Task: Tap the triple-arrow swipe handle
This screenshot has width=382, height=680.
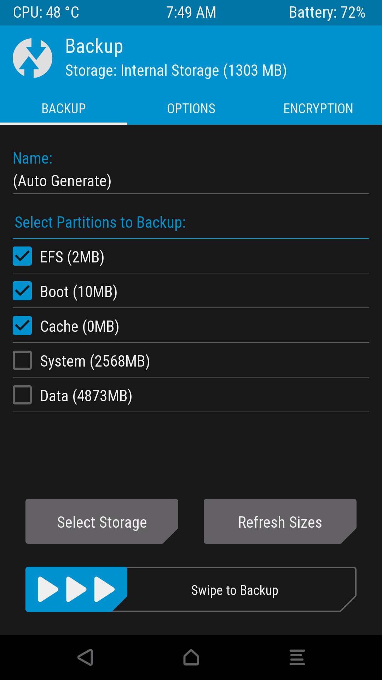Action: tap(76, 589)
